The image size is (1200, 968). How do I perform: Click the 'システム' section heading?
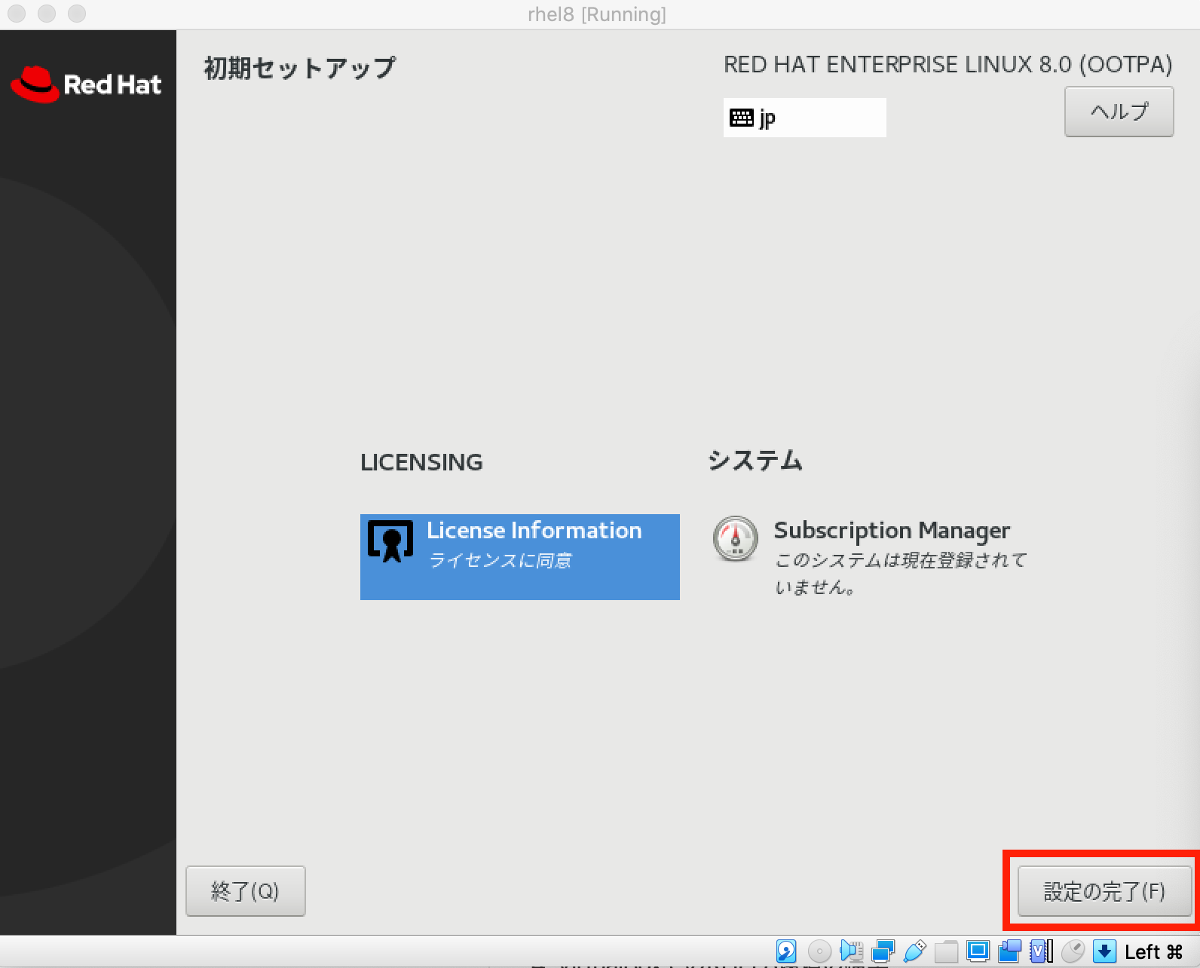(x=755, y=461)
